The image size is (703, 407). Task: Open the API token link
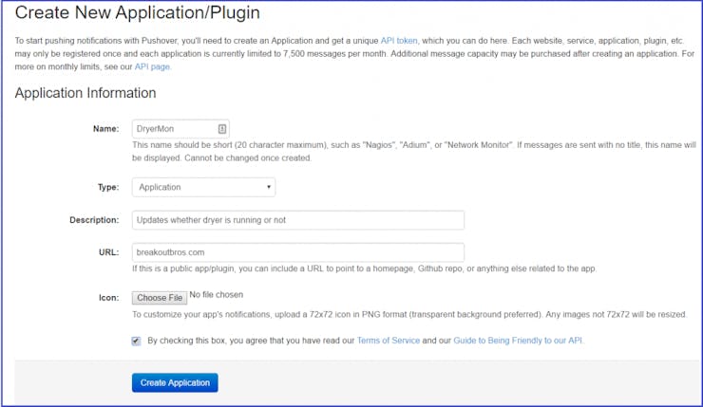pyautogui.click(x=399, y=41)
